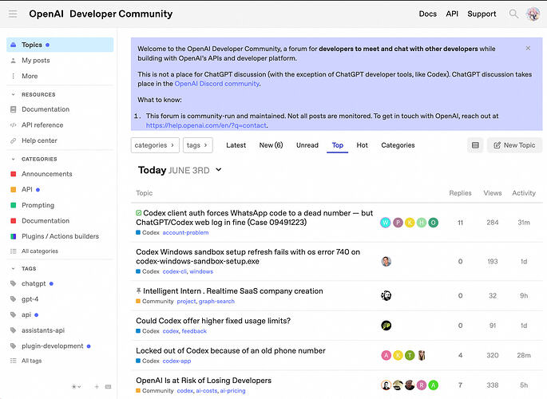Switch to the Unread tab
Image resolution: width=547 pixels, height=399 pixels.
coord(307,145)
